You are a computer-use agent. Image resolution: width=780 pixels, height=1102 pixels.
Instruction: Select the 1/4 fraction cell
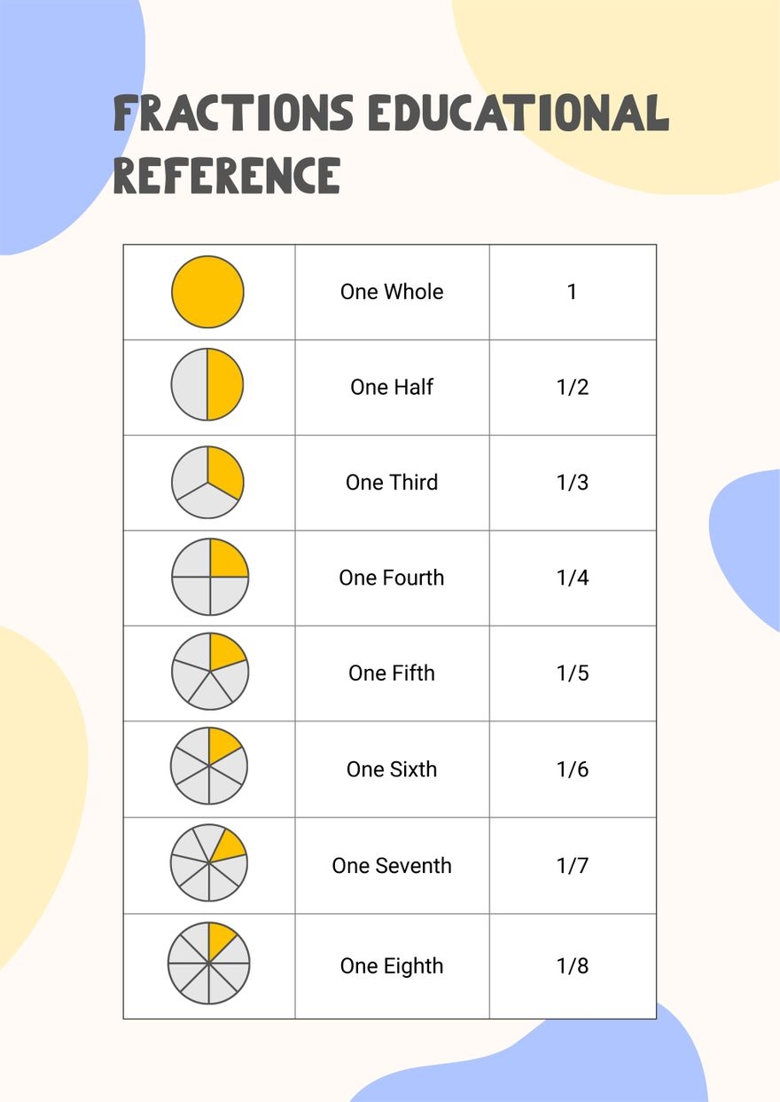573,578
